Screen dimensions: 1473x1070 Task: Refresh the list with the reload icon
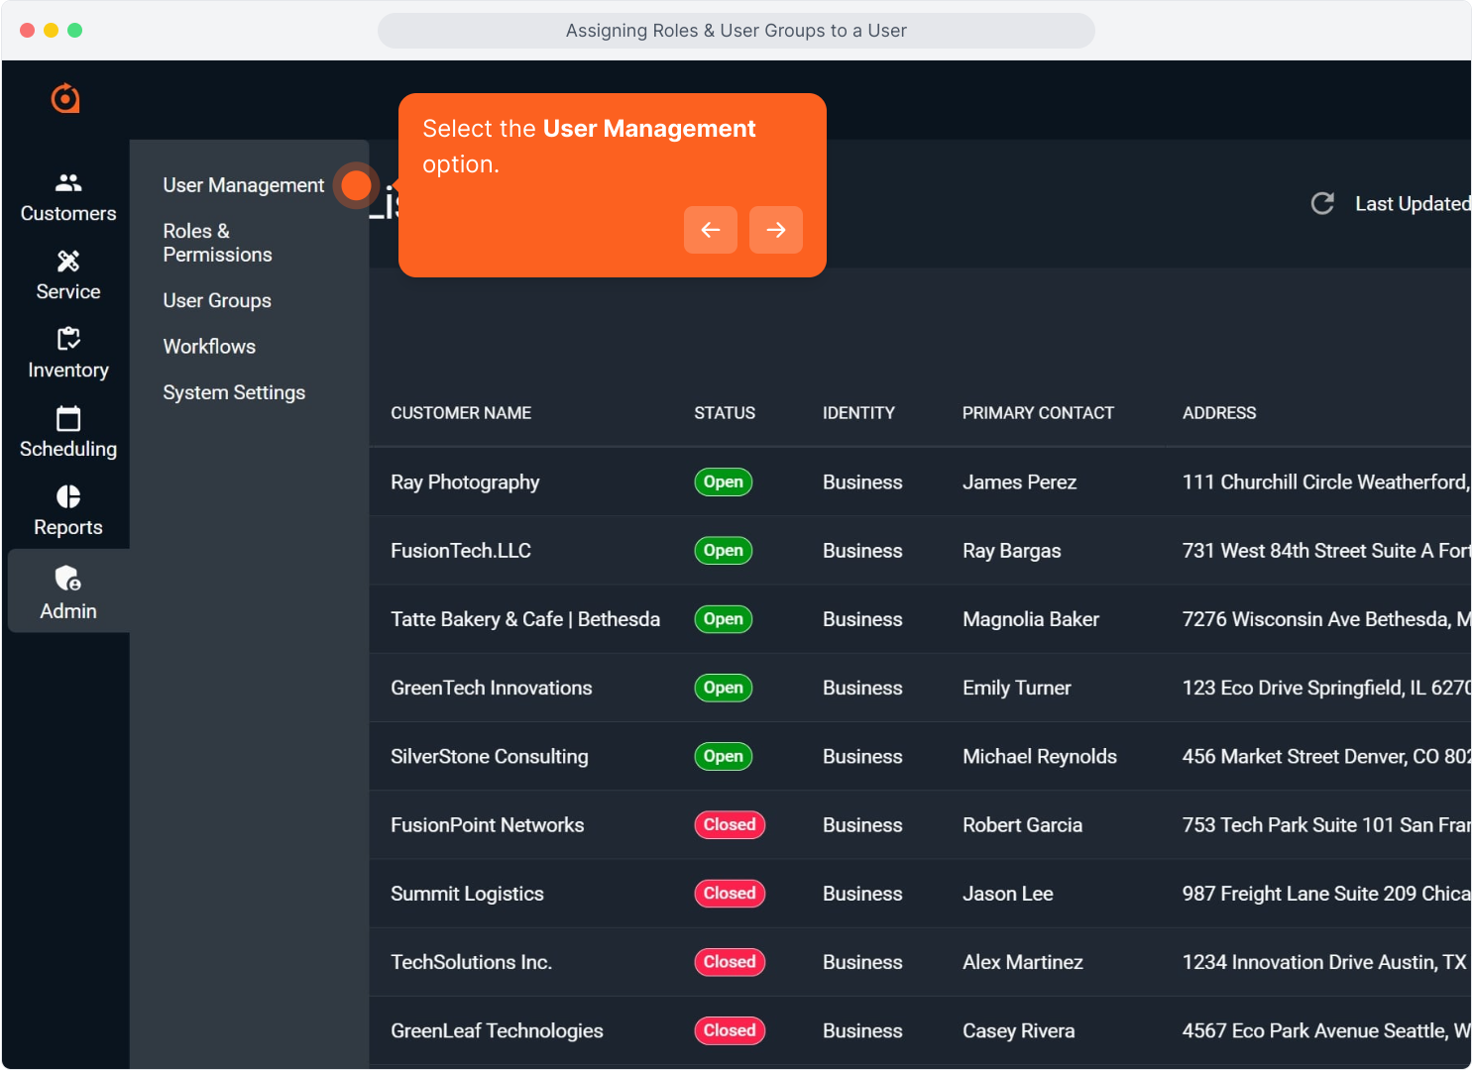[1322, 203]
